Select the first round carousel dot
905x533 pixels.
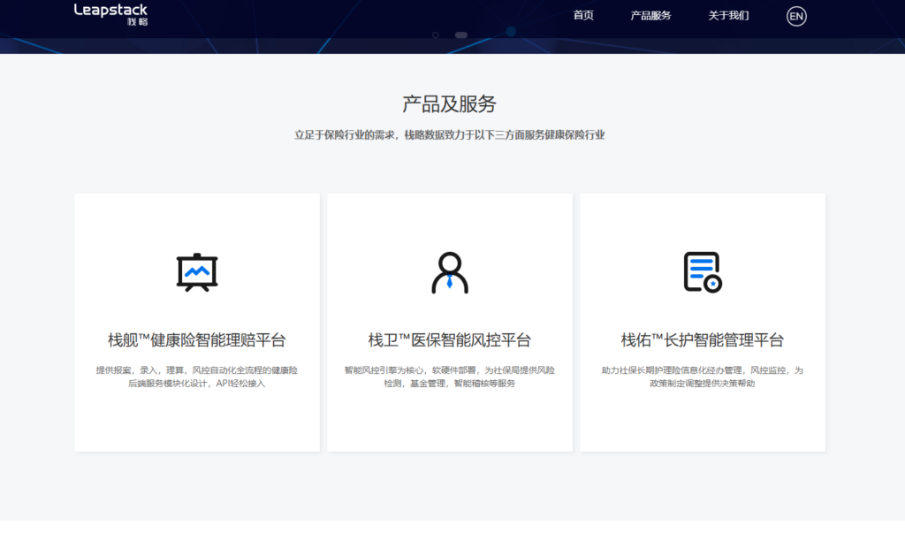point(436,35)
